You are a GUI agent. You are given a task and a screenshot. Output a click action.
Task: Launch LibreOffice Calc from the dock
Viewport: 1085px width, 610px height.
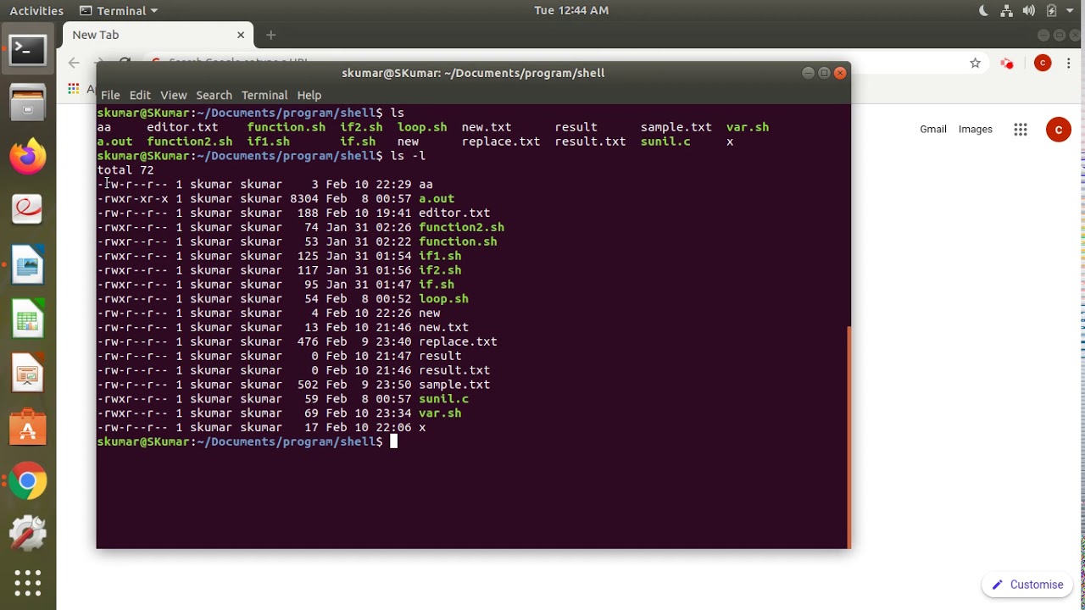click(27, 320)
